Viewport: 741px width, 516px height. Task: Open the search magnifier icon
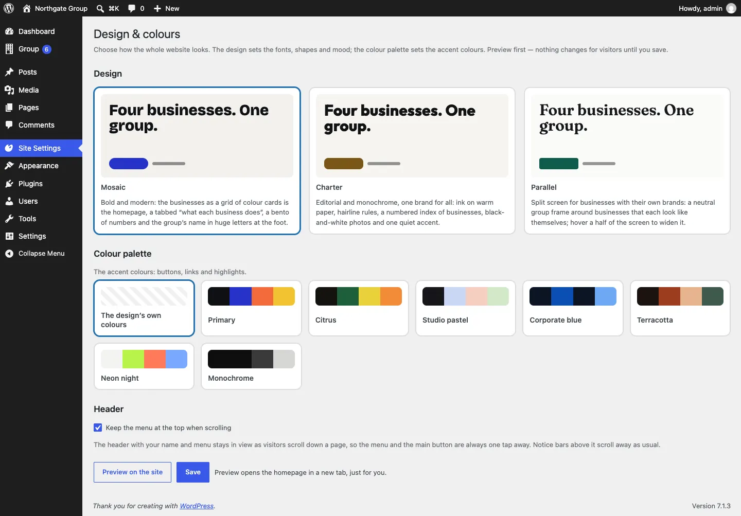(x=100, y=8)
